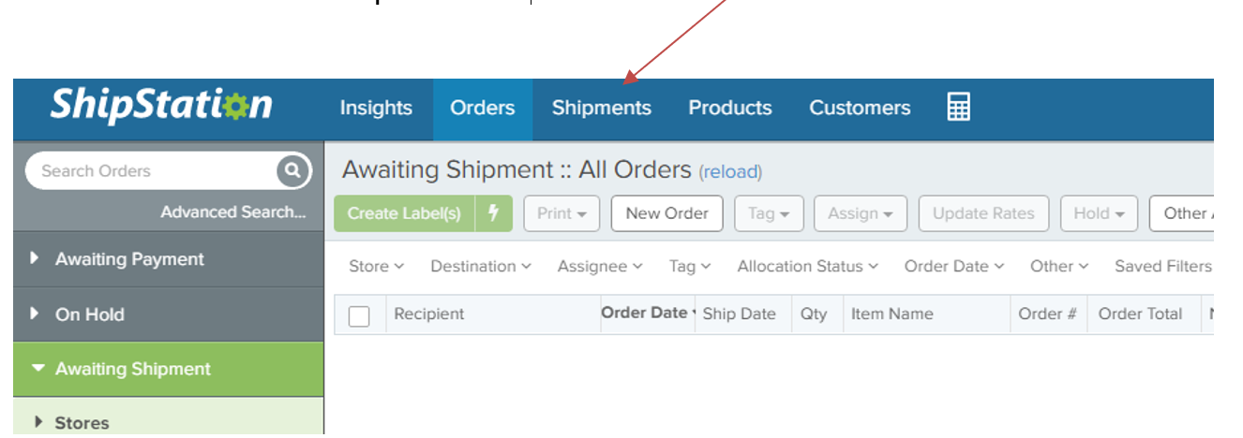Open Advanced Search link
Viewport: 1243px width, 438px height.
point(232,212)
